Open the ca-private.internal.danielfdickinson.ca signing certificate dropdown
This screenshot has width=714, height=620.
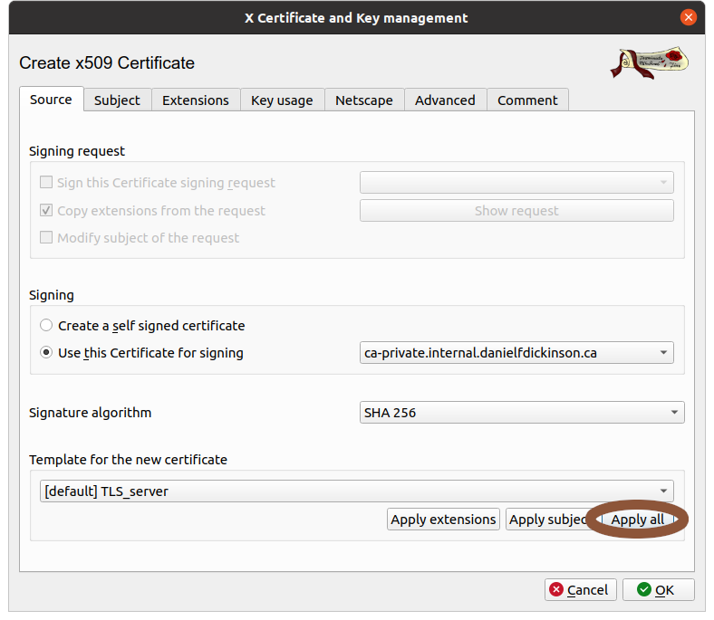516,353
